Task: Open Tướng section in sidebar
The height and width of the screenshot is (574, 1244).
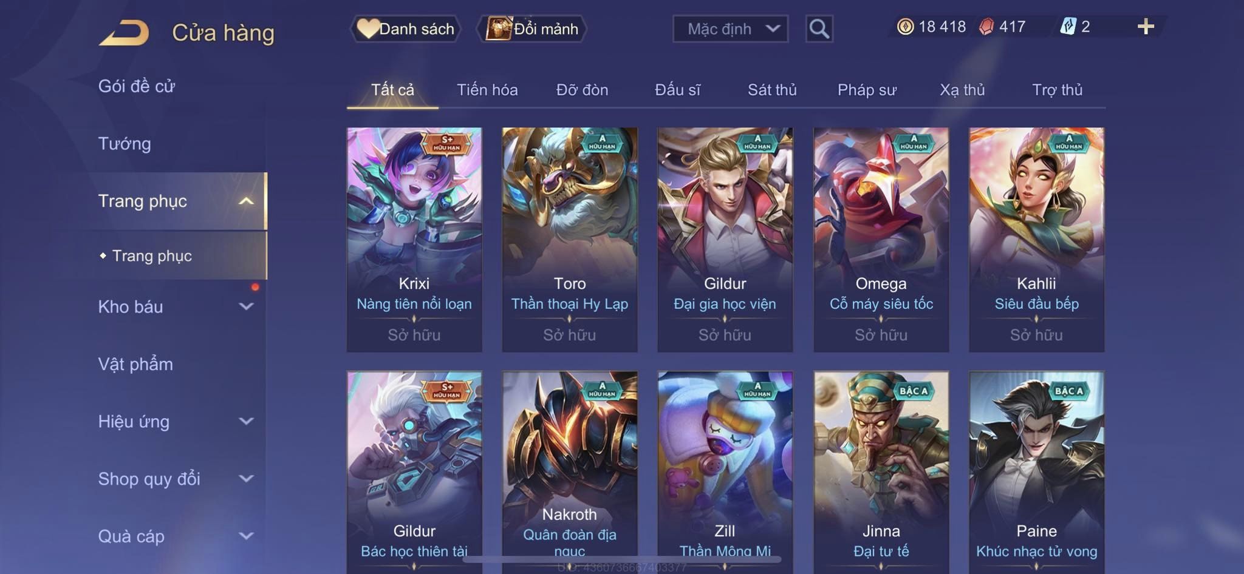Action: (x=125, y=144)
